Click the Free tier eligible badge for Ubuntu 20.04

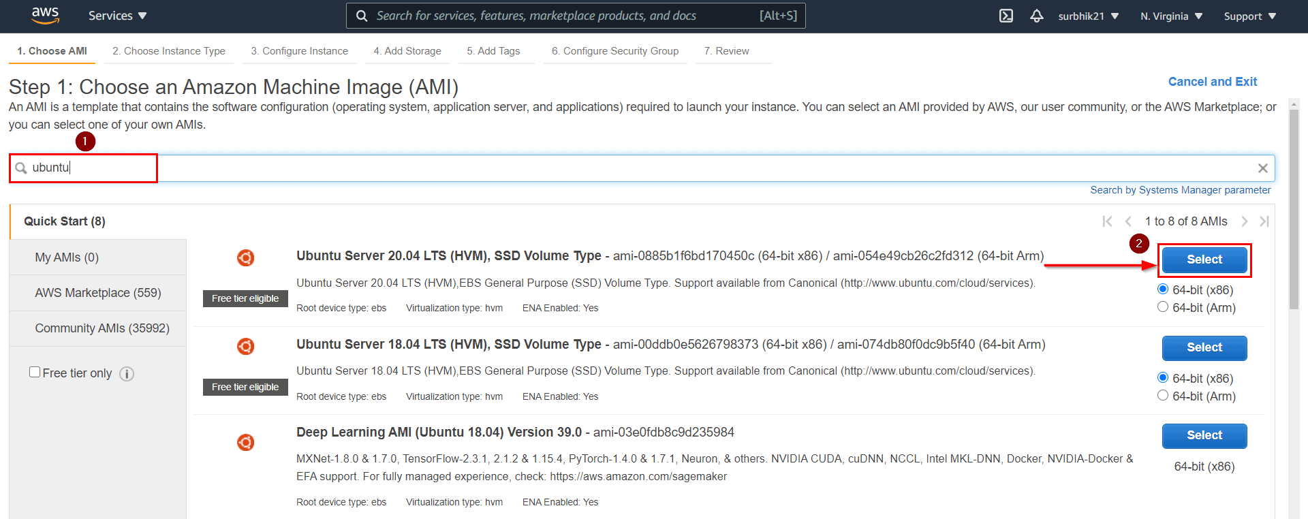(245, 299)
